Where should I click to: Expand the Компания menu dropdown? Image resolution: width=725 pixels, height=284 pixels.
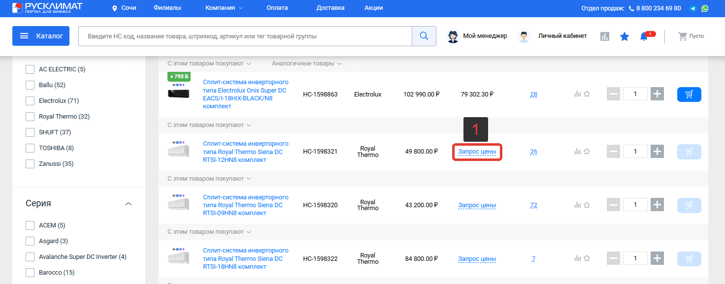click(x=224, y=8)
